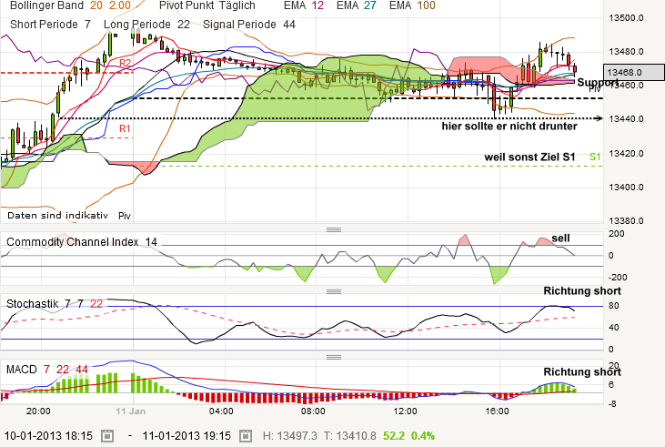
Task: Click the 16:00 time axis label
Action: coord(497,411)
